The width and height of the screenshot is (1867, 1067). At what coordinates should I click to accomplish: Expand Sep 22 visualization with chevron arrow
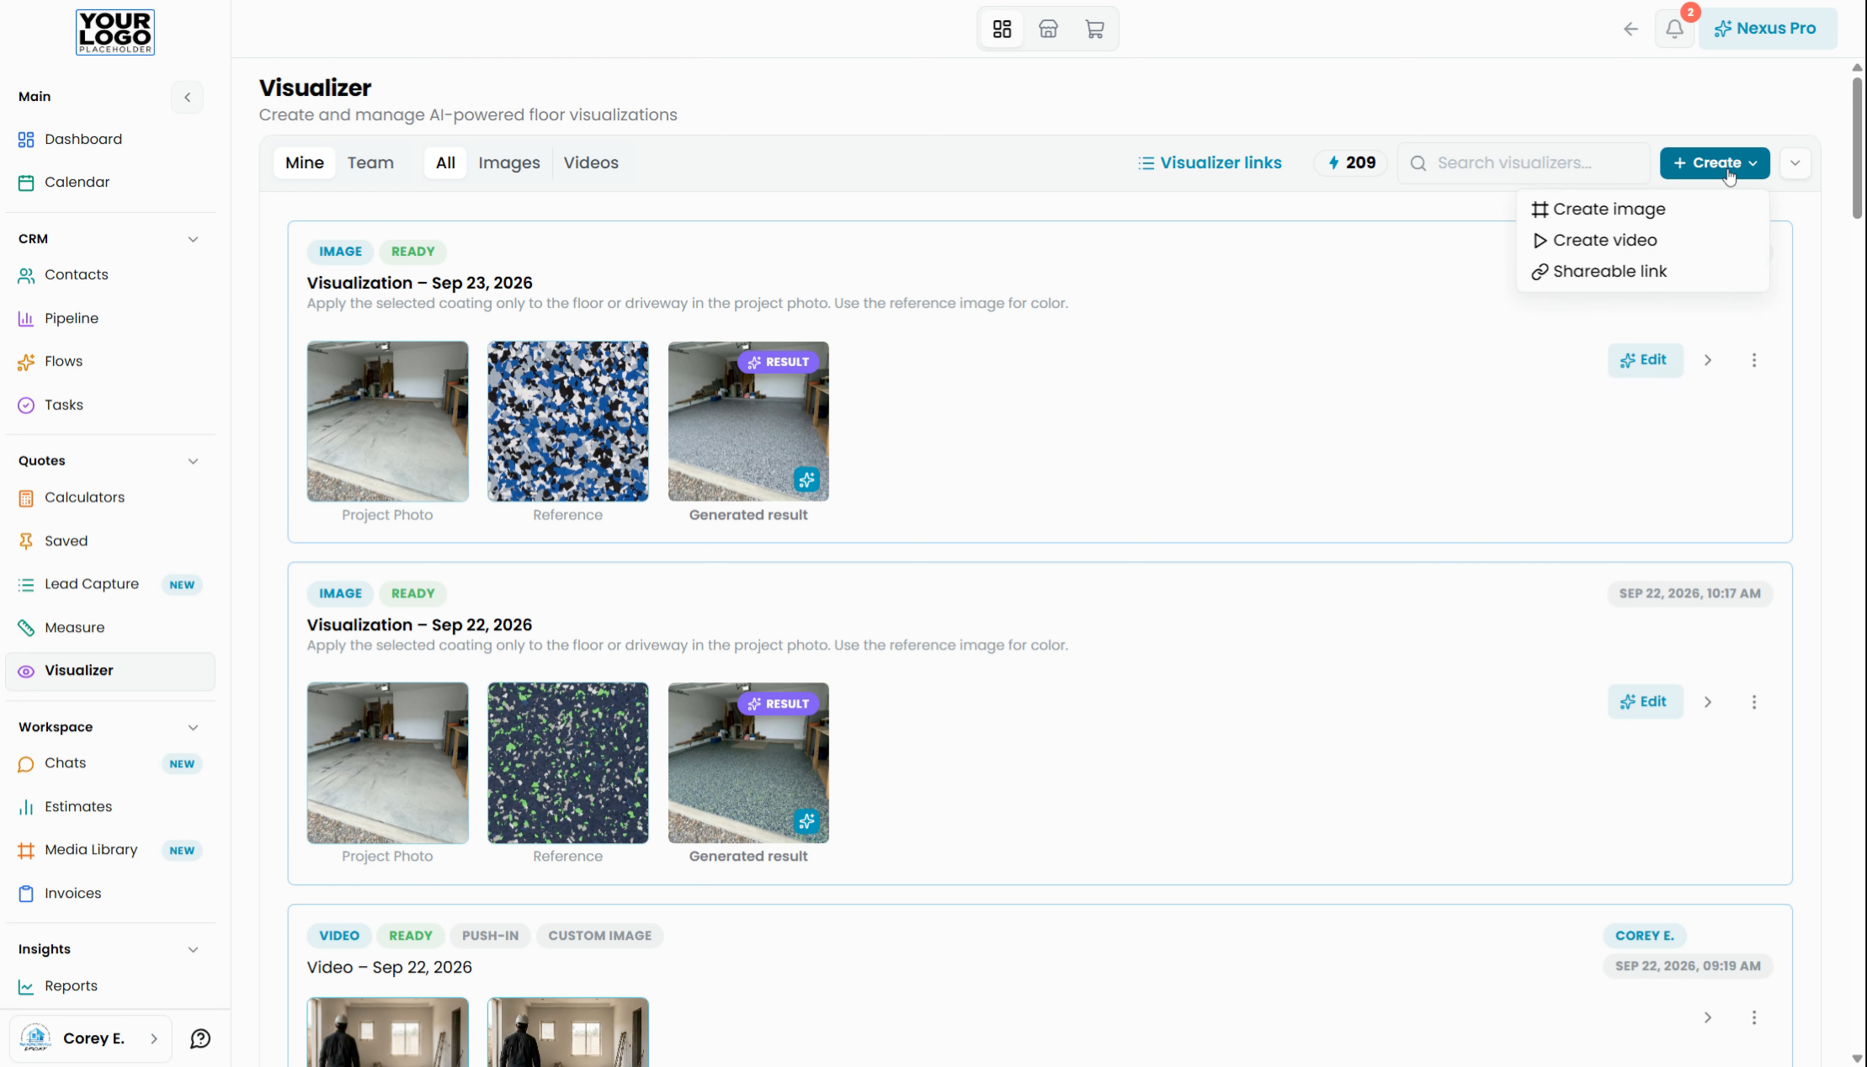[x=1708, y=702]
